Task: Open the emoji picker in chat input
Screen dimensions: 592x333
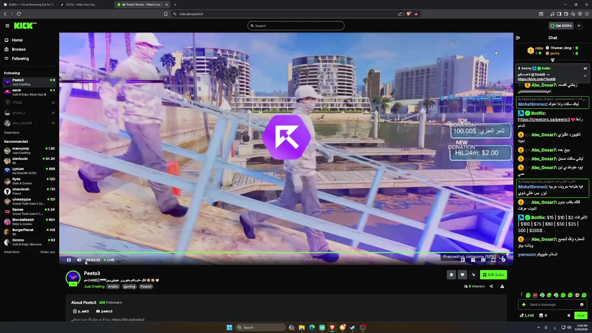Action: (582, 305)
